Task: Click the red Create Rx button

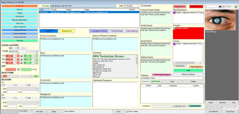Action: (196, 7)
